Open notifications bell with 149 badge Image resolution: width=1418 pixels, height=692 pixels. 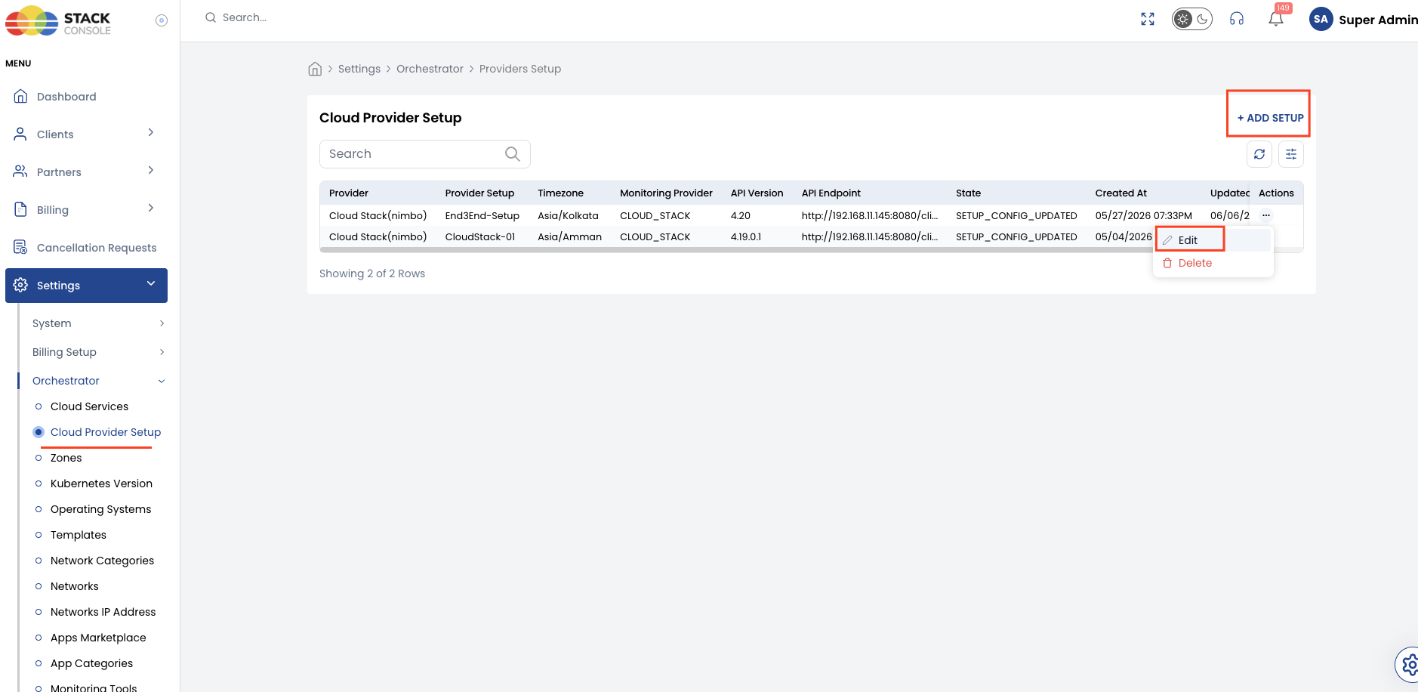tap(1277, 18)
